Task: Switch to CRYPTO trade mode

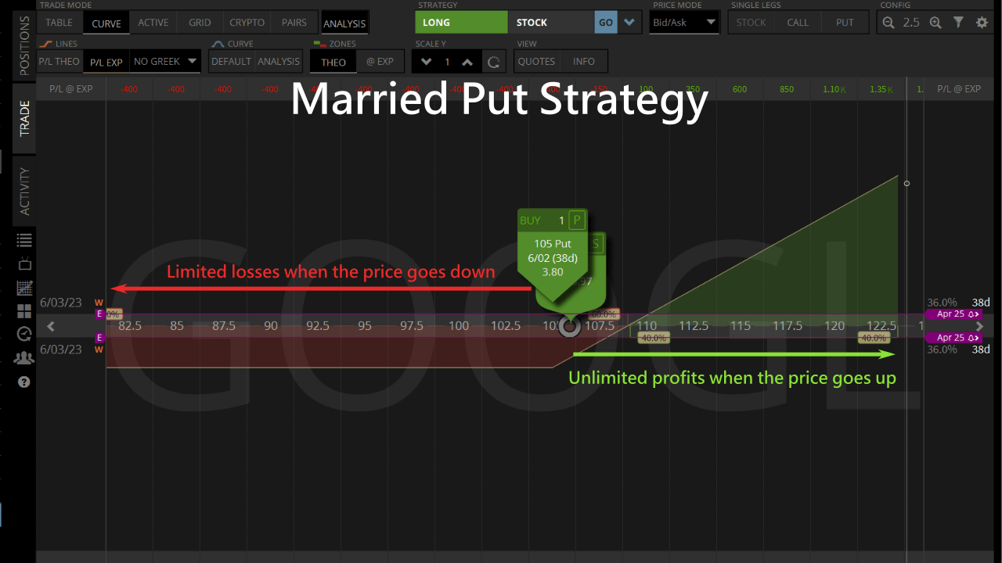Action: (247, 23)
